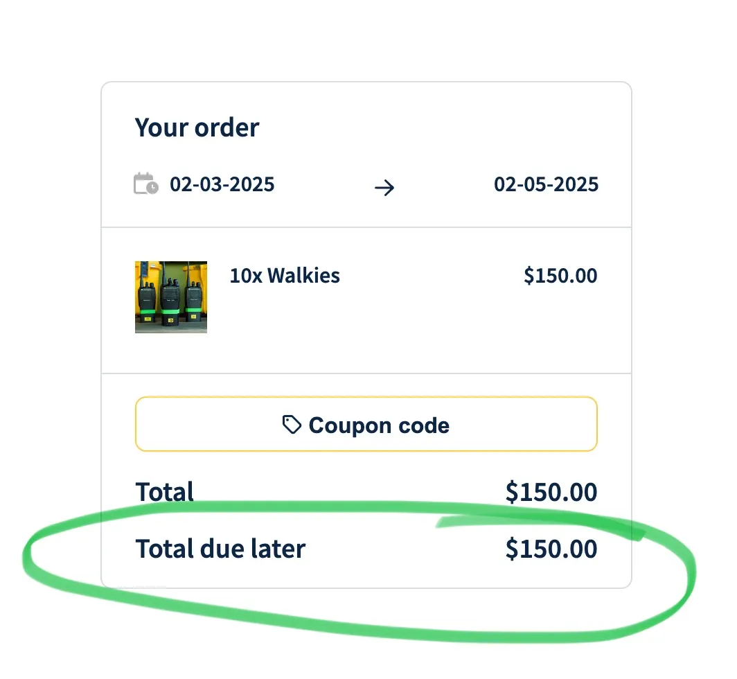This screenshot has width=737, height=679.
Task: Click the calendar clock icon
Action: 145,184
